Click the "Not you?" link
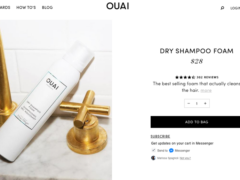Viewport: 240px width, 180px height. [x=185, y=158]
